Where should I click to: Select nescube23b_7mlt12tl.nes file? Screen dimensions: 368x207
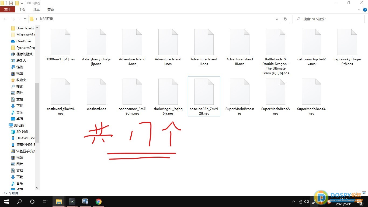tap(204, 96)
